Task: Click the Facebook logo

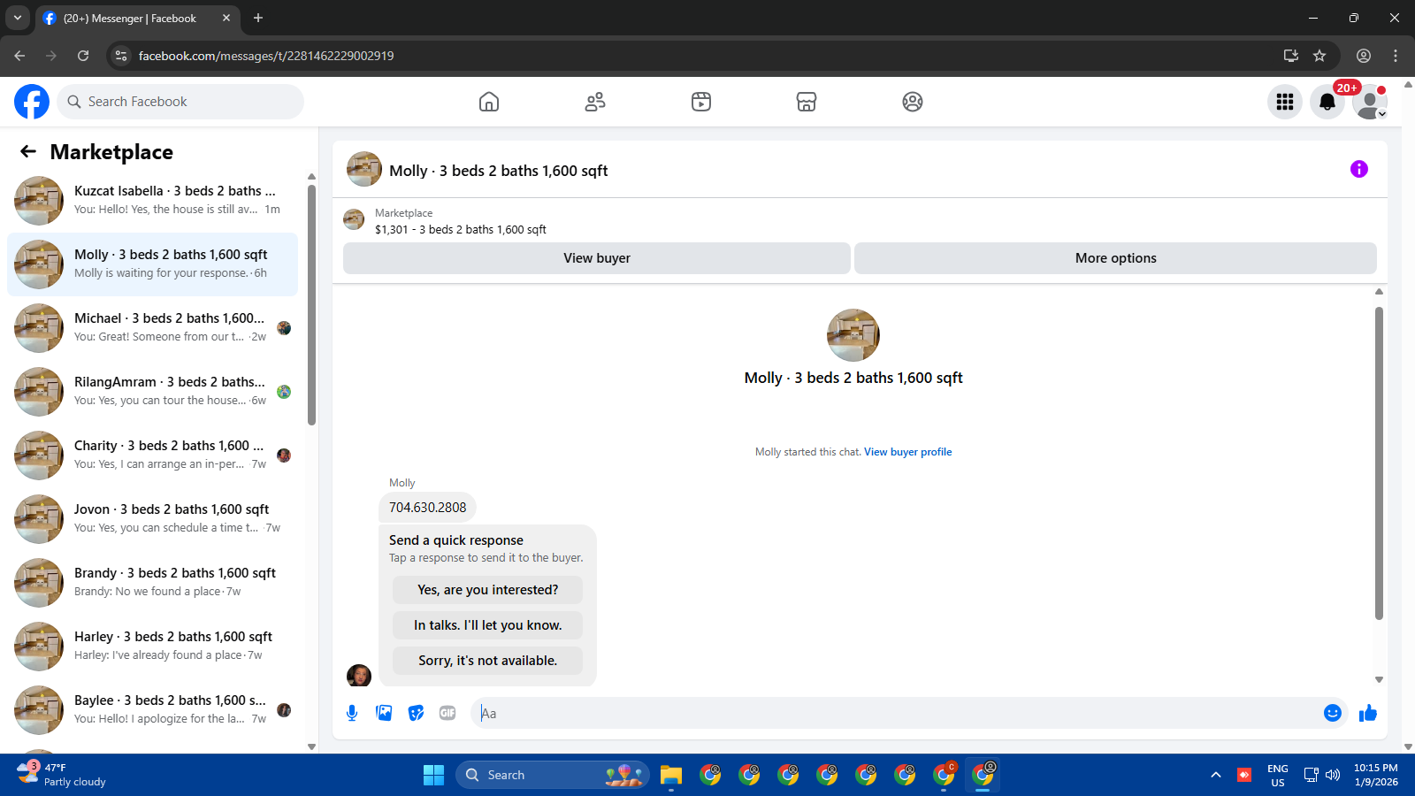Action: [32, 102]
